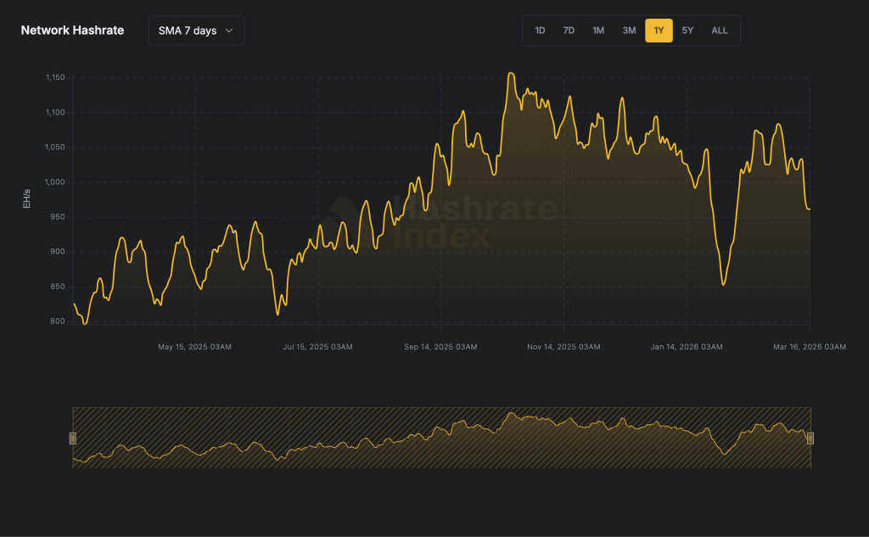Image resolution: width=869 pixels, height=537 pixels.
Task: Grab the right handle of range navigator
Action: pyautogui.click(x=810, y=438)
